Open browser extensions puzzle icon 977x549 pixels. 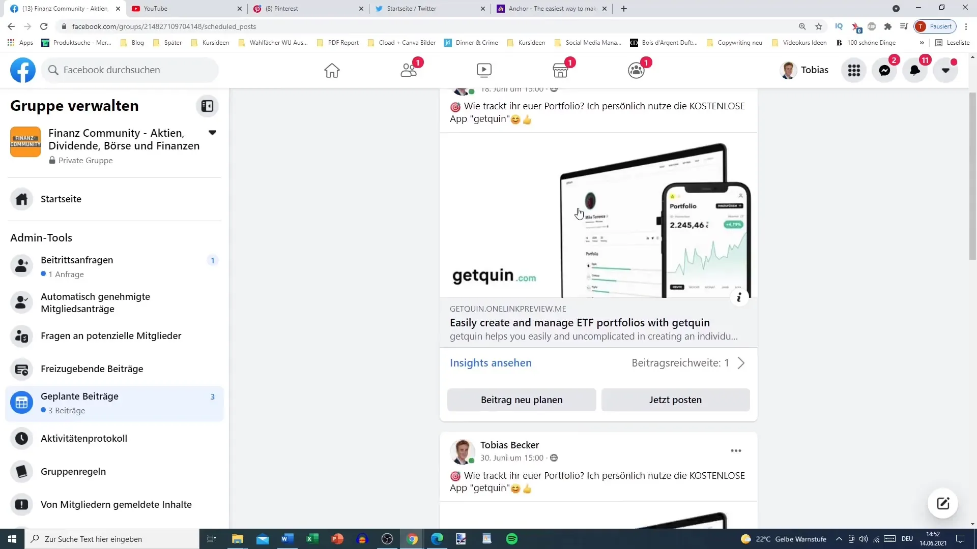click(x=888, y=26)
